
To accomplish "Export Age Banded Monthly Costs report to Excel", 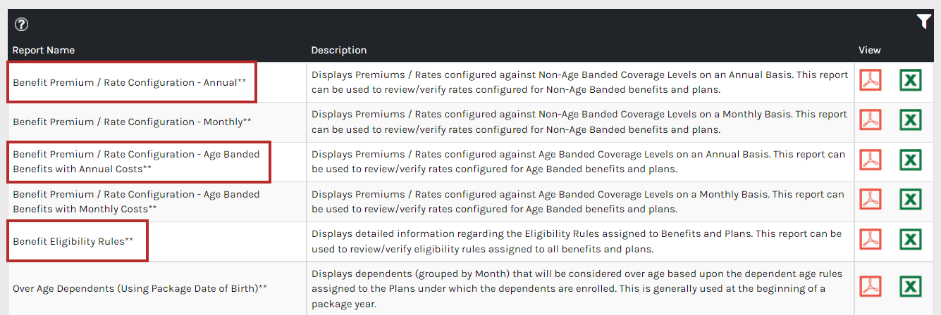I will click(x=911, y=200).
